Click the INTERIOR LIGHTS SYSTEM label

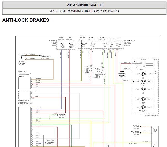[136, 127]
